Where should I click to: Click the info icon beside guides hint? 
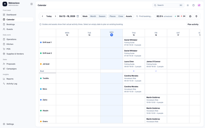point(40,24)
